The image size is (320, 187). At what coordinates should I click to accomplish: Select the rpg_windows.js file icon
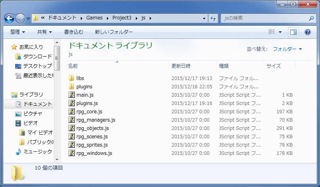pyautogui.click(x=72, y=153)
